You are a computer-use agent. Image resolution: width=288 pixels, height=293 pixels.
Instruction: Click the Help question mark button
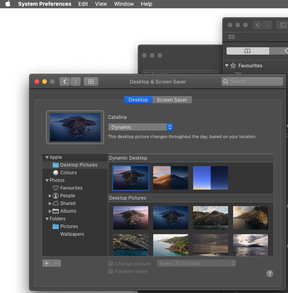click(x=270, y=273)
